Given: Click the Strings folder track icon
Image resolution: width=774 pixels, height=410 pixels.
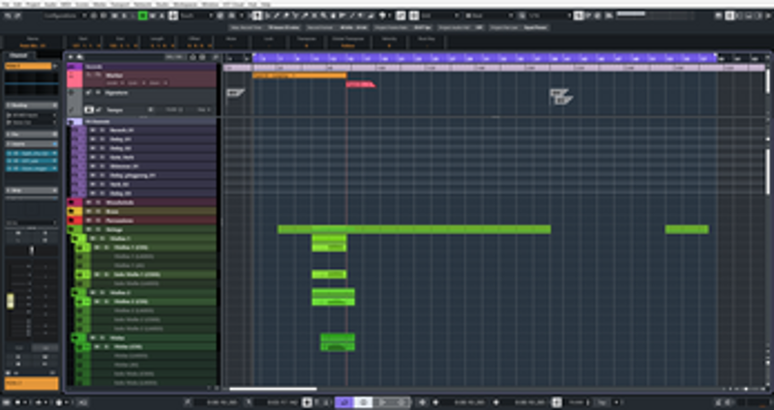Looking at the screenshot, I should 72,230.
